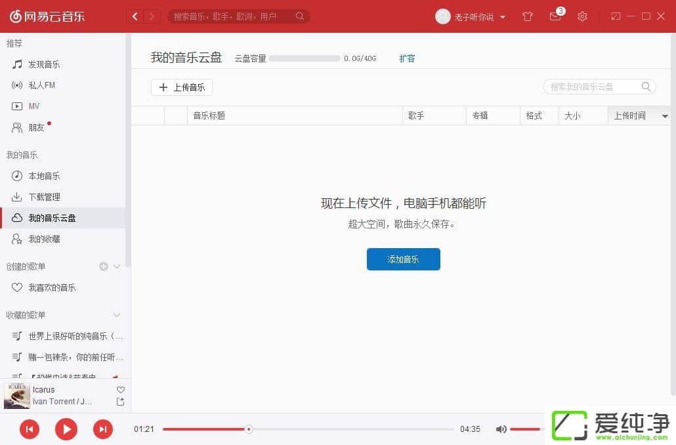
Task: Go to 发现音乐 in the sidebar
Action: pyautogui.click(x=44, y=64)
